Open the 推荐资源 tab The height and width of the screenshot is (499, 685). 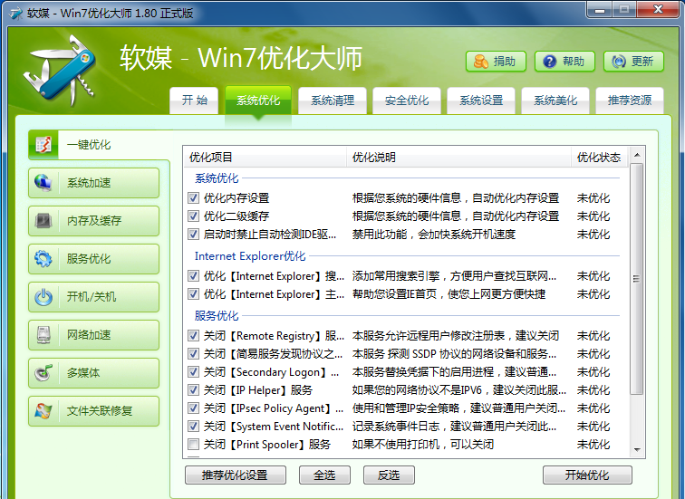pyautogui.click(x=630, y=101)
